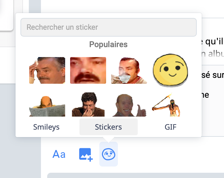
Task: Click the add image icon
Action: 86,155
